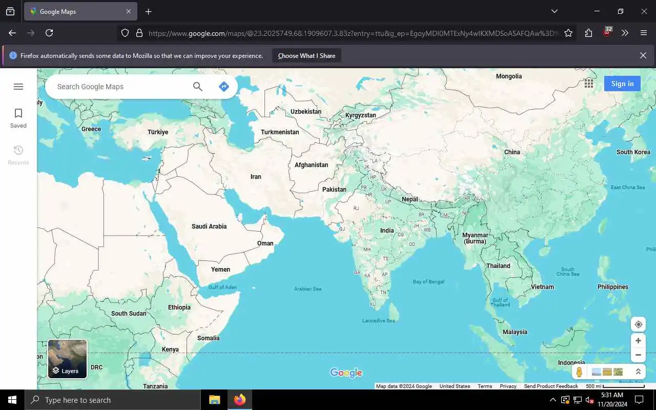Click the site padlock icon
This screenshot has height=410, width=656.
pos(139,33)
